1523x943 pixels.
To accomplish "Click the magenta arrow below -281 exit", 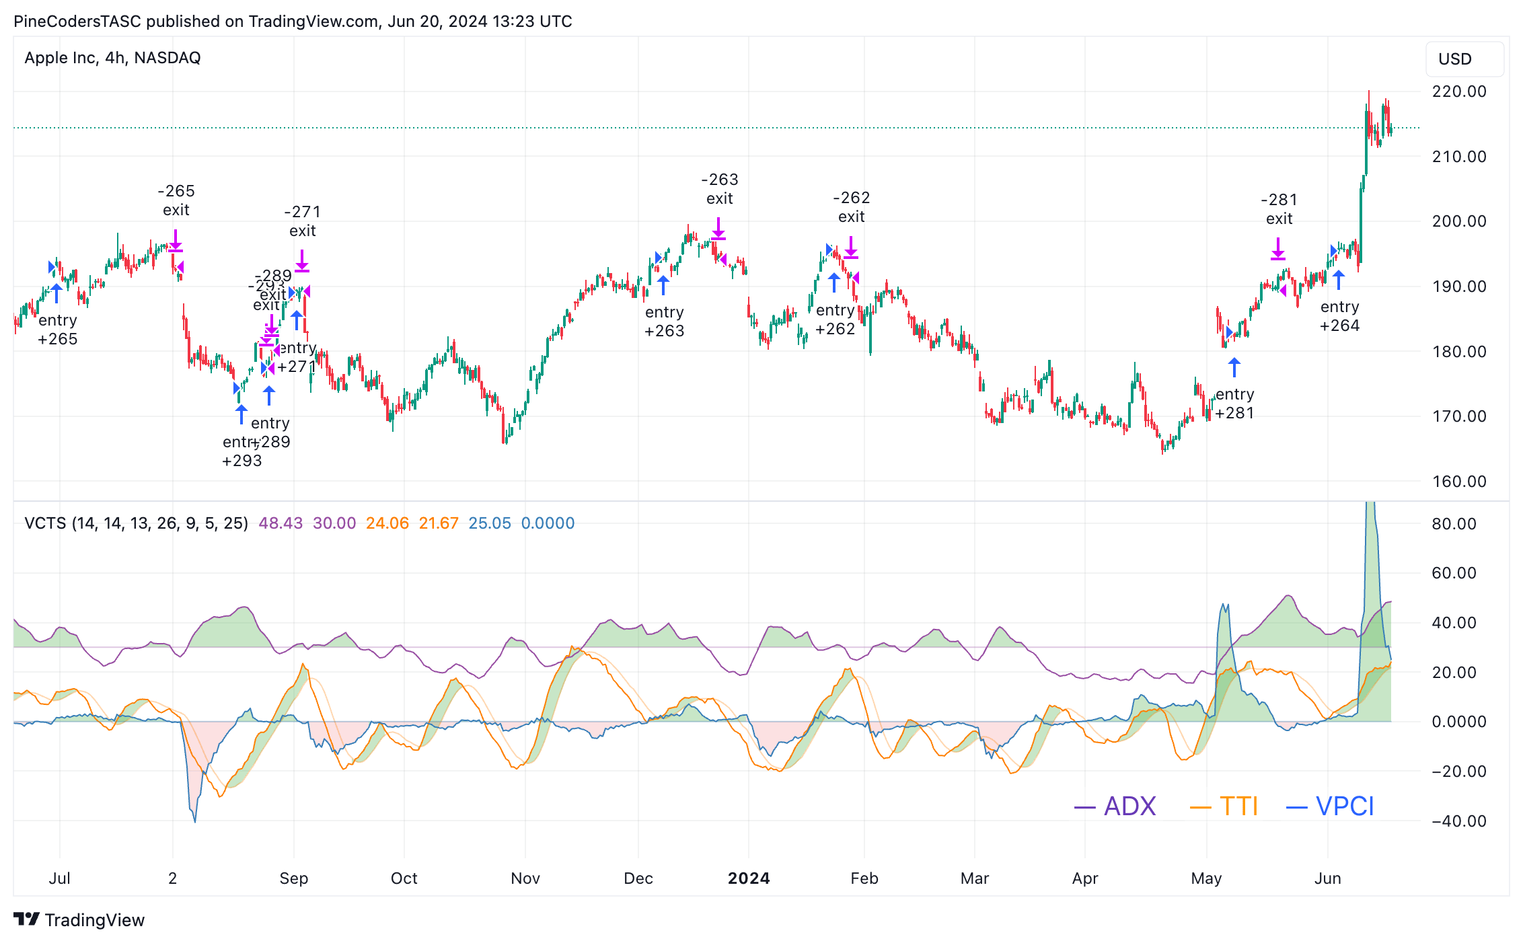I will pos(1278,249).
